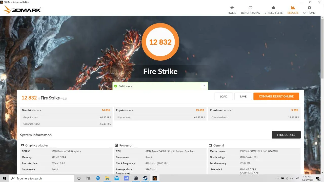Viewport: 324px width, 182px height.
Task: Click the network tray icon
Action: [x=287, y=178]
